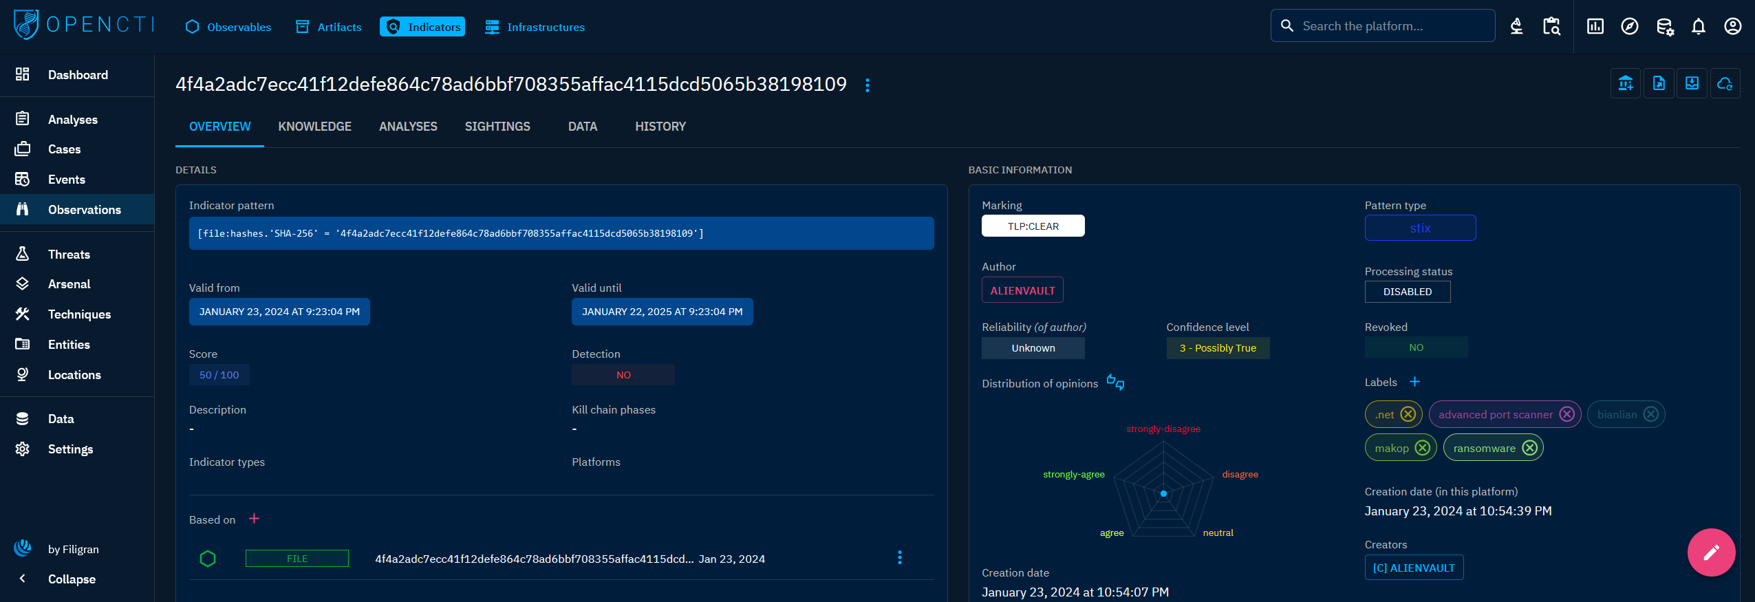
Task: Open the Sightings tab
Action: [x=497, y=127]
